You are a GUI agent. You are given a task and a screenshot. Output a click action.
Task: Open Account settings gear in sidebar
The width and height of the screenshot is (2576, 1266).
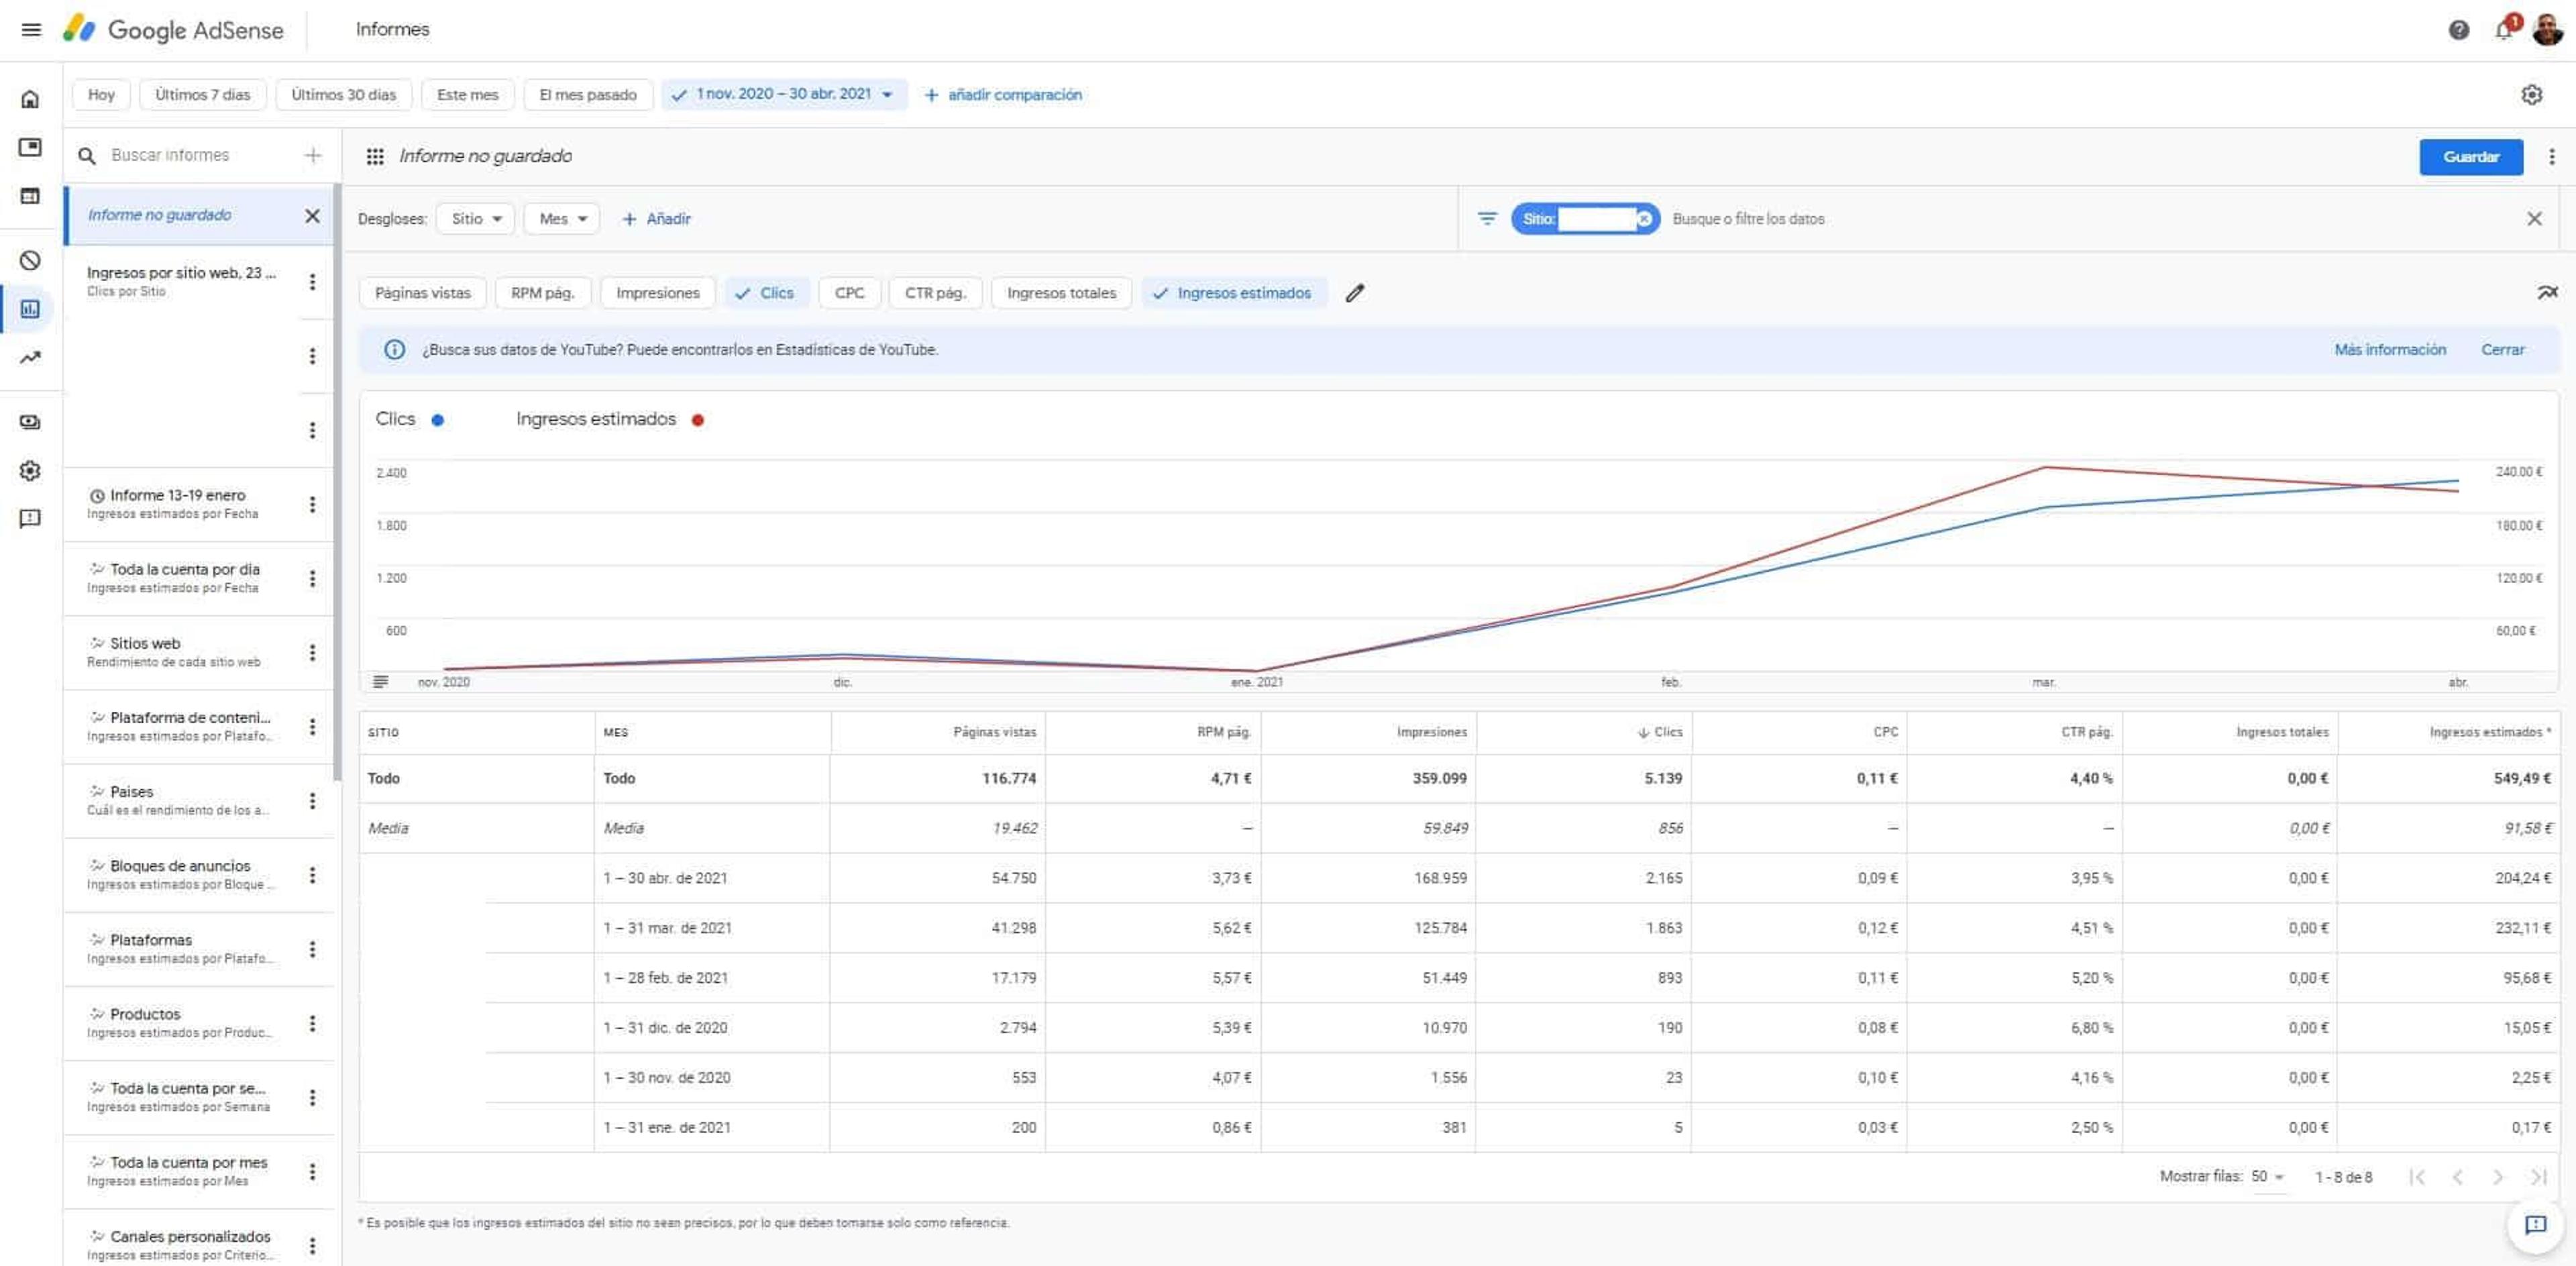30,470
